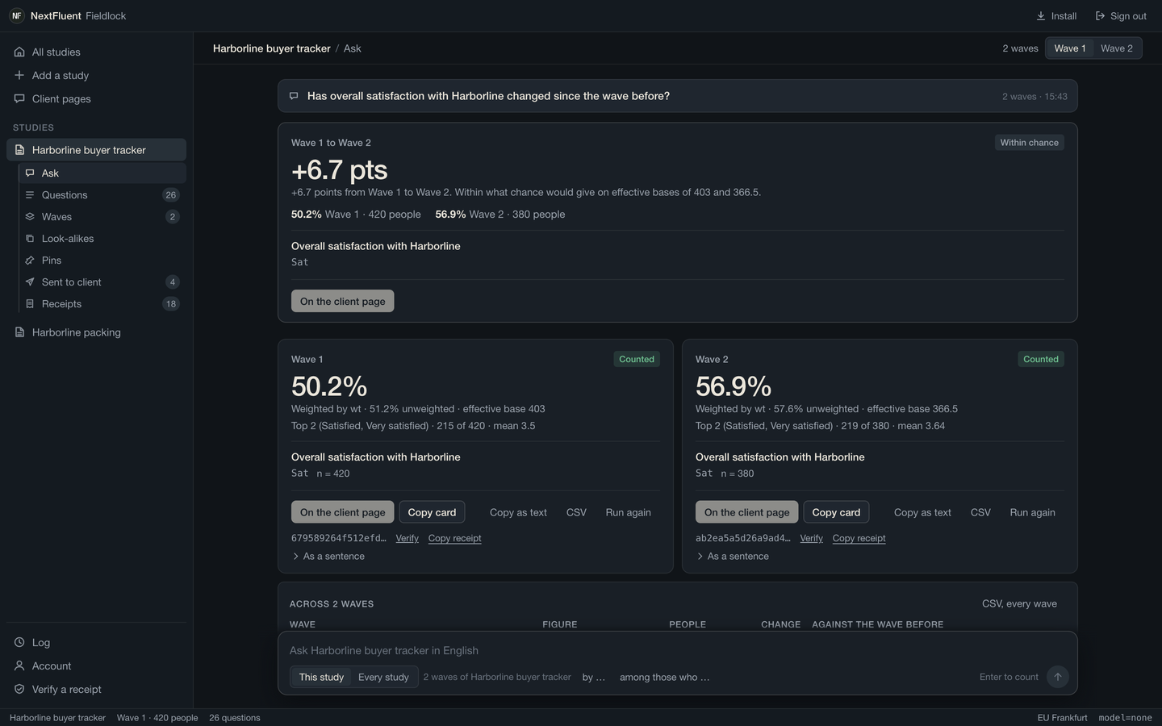The width and height of the screenshot is (1162, 726).
Task: Toggle On the client page for Wave 2 card
Action: (747, 512)
